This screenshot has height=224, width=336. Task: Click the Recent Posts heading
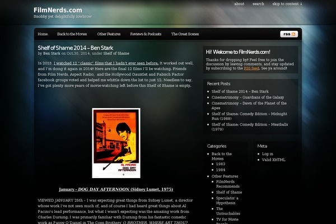[x=218, y=83]
